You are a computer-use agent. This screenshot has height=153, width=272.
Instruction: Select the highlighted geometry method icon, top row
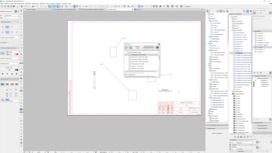[7, 27]
